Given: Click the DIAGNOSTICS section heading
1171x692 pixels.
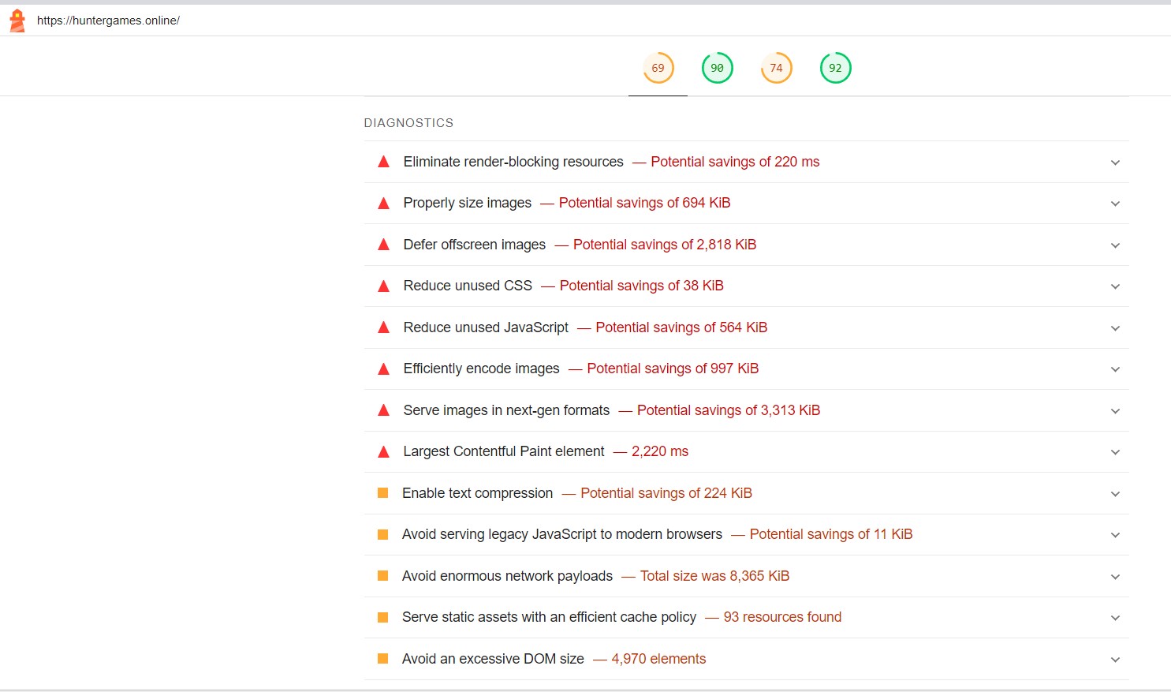Looking at the screenshot, I should (x=408, y=123).
